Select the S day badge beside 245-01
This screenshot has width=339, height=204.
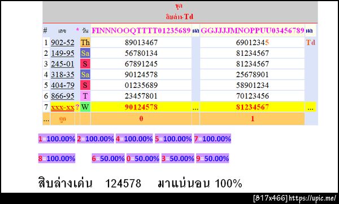click(85, 64)
